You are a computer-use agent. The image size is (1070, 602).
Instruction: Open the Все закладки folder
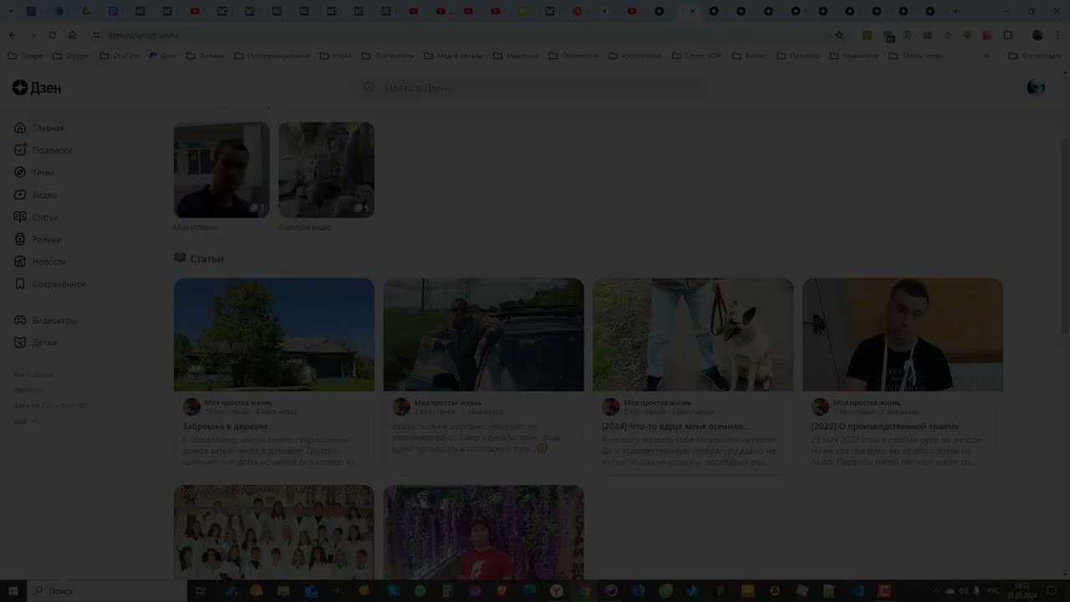click(x=1035, y=56)
